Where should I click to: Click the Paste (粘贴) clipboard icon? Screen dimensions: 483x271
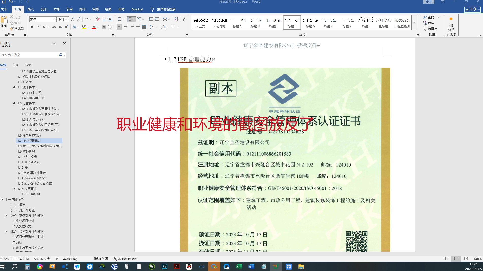[4, 20]
